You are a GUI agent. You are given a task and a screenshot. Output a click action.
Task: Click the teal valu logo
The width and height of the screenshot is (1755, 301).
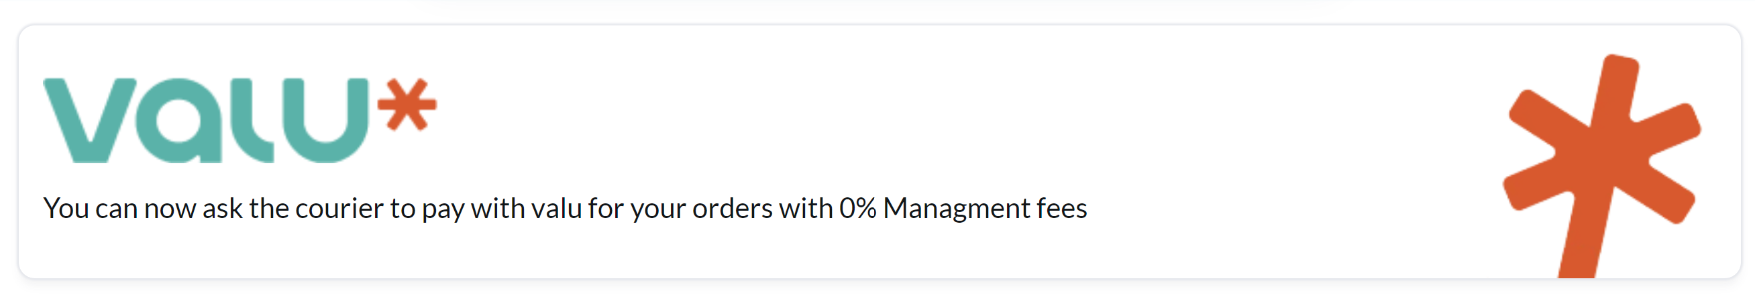coord(240,120)
